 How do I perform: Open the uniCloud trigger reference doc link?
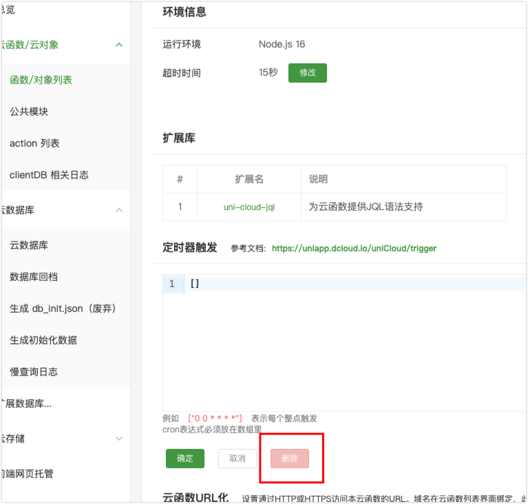point(354,248)
